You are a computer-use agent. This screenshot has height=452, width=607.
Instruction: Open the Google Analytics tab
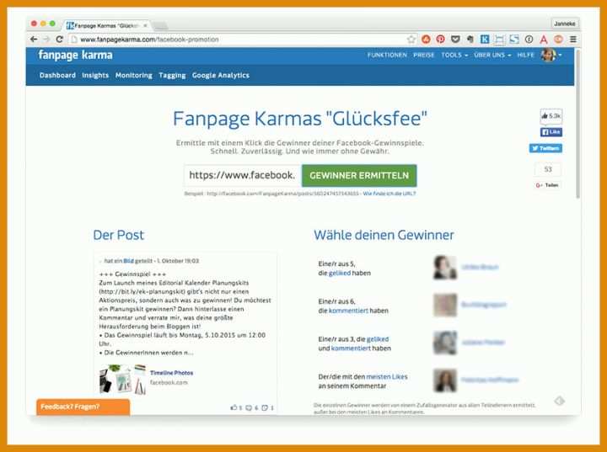221,76
